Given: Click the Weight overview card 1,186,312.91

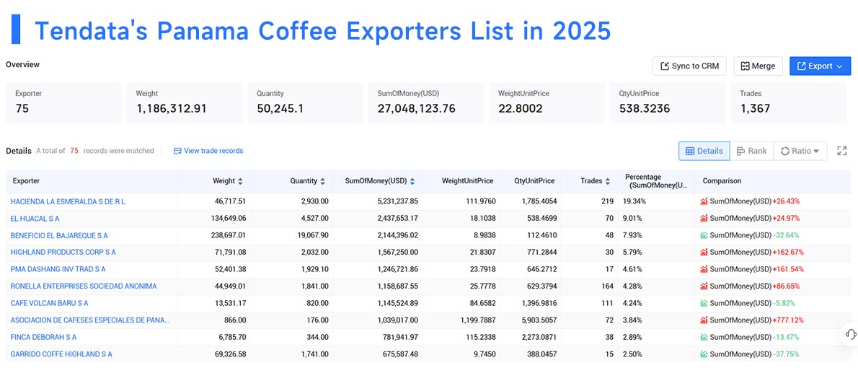Looking at the screenshot, I should coord(185,103).
